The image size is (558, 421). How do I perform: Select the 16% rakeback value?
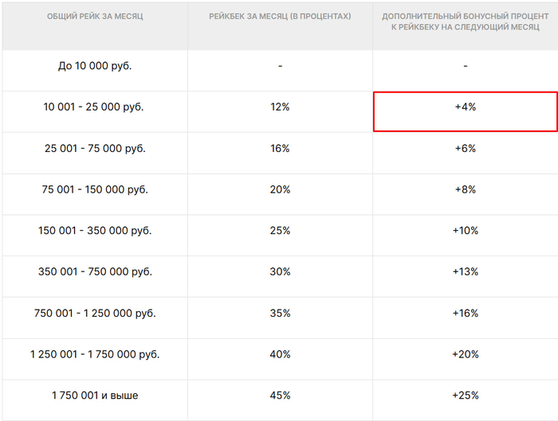(x=280, y=149)
